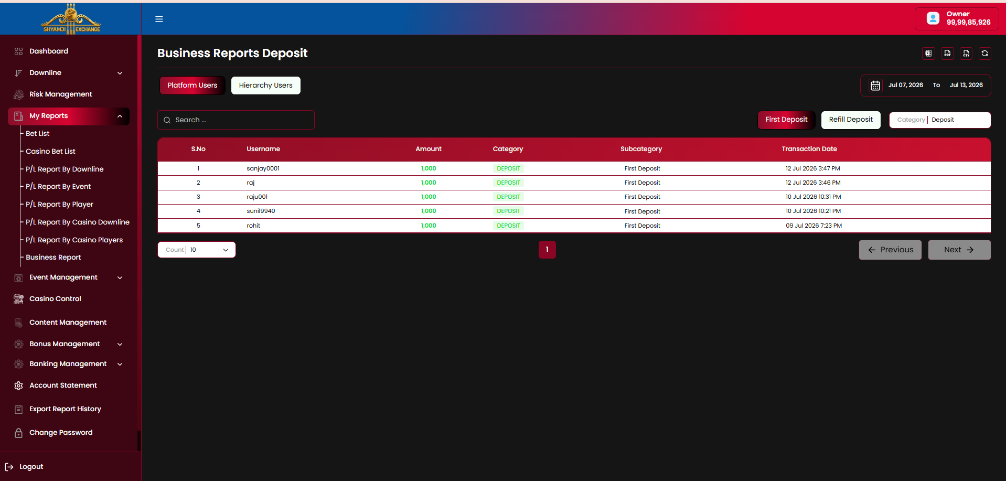Select the First Deposit filter

coord(786,120)
